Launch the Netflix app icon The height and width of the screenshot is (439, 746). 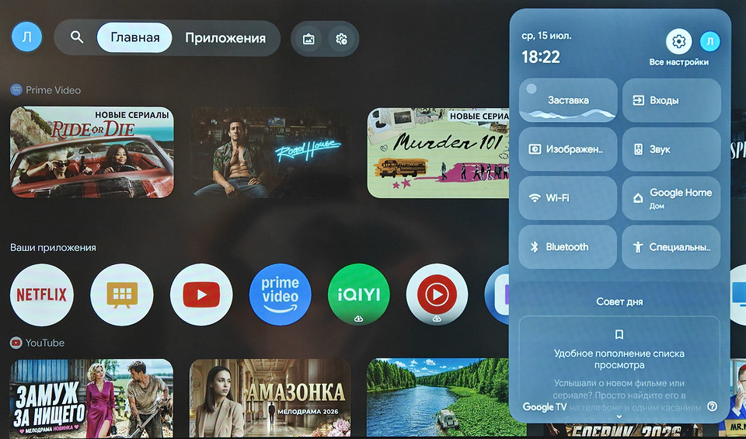[42, 295]
